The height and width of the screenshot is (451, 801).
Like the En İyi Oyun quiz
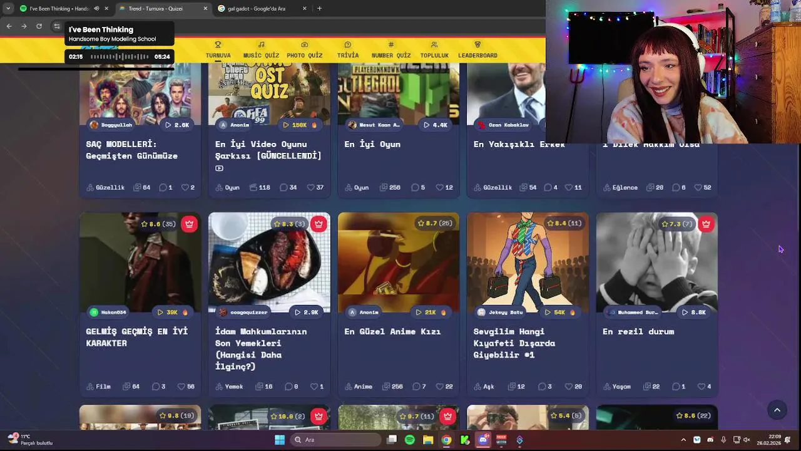pos(444,187)
